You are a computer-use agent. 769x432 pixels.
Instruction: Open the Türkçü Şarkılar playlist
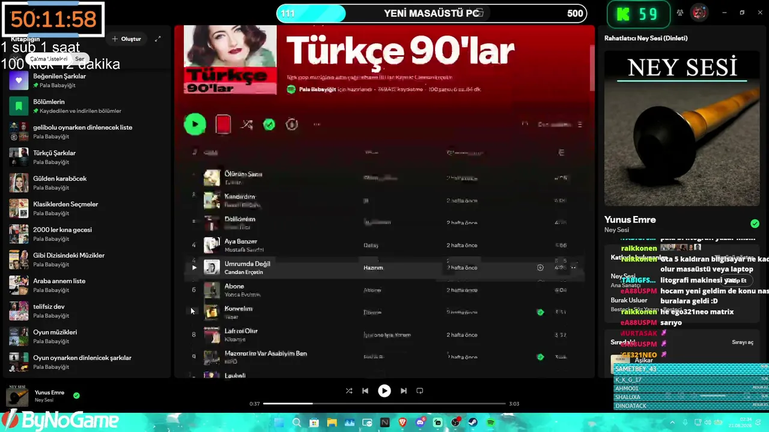pyautogui.click(x=87, y=157)
